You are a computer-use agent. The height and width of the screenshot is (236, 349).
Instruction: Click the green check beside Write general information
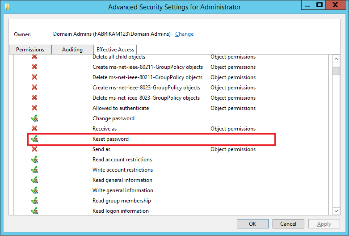[34, 190]
